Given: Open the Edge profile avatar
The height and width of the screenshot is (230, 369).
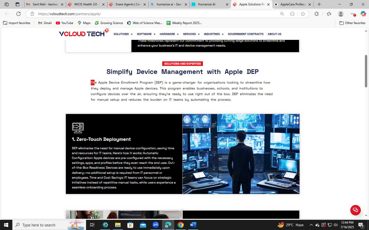Looking at the screenshot, I should pos(341,14).
